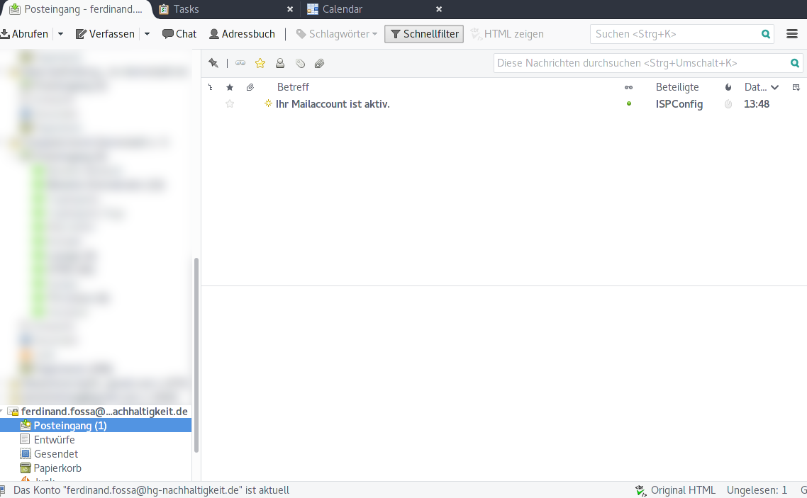This screenshot has width=807, height=498.
Task: Filter to show only starred messages
Action: pos(260,64)
